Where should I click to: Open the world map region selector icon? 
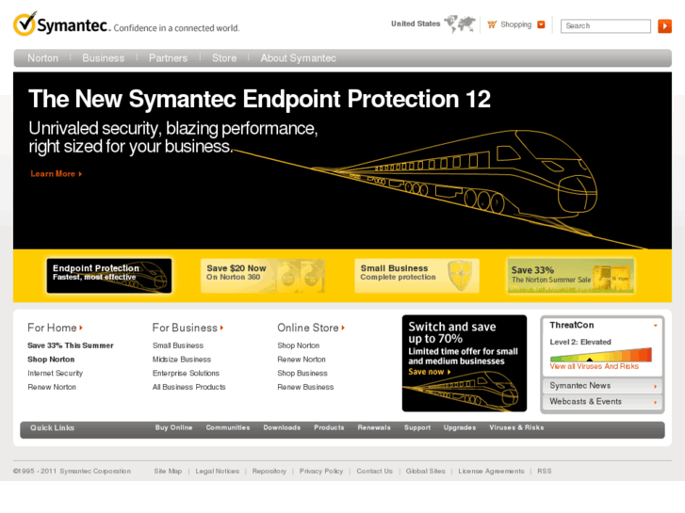[460, 24]
